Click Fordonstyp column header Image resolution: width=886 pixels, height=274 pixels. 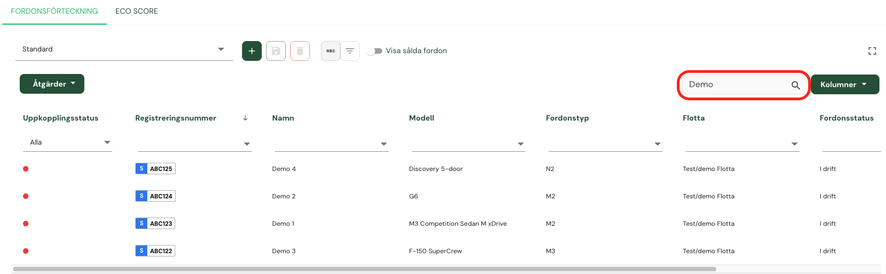tap(567, 118)
